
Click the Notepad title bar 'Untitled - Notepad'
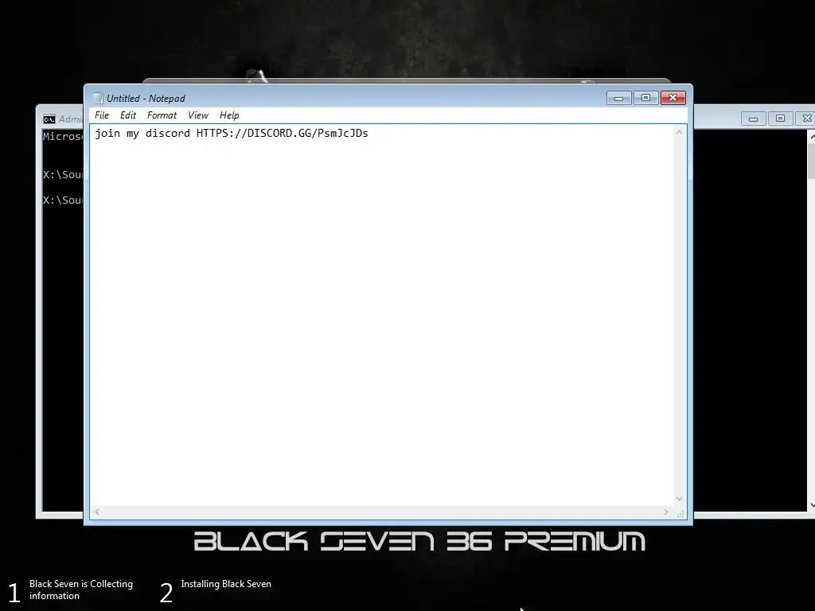[146, 98]
